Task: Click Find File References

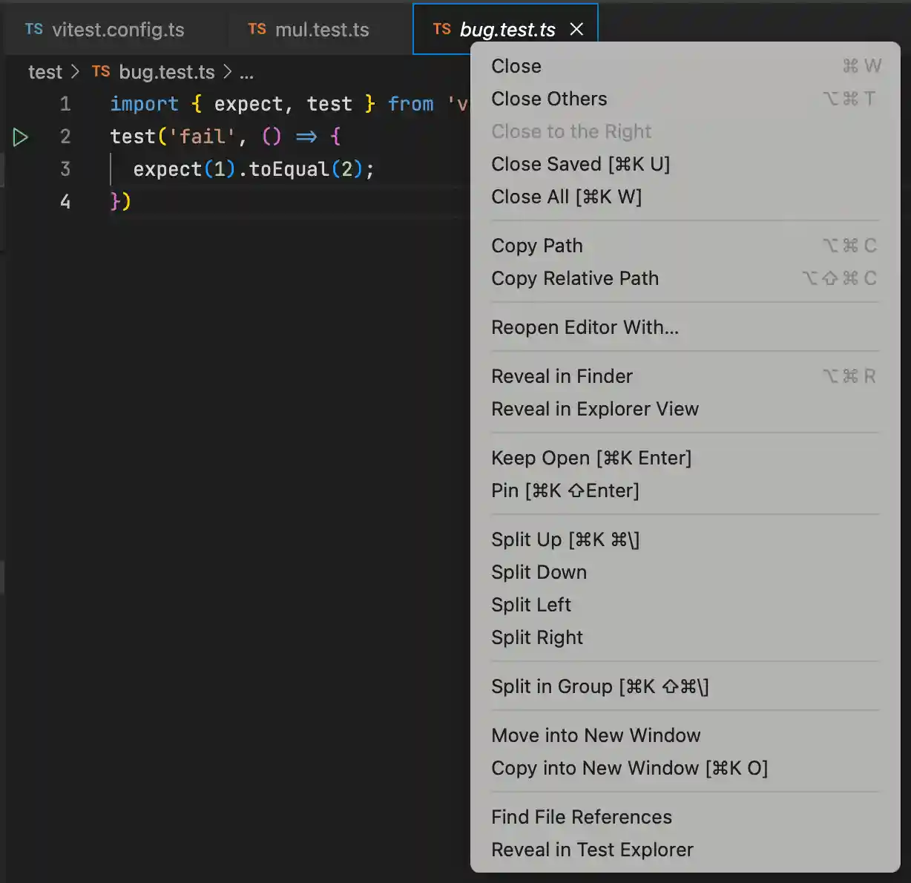Action: [582, 817]
